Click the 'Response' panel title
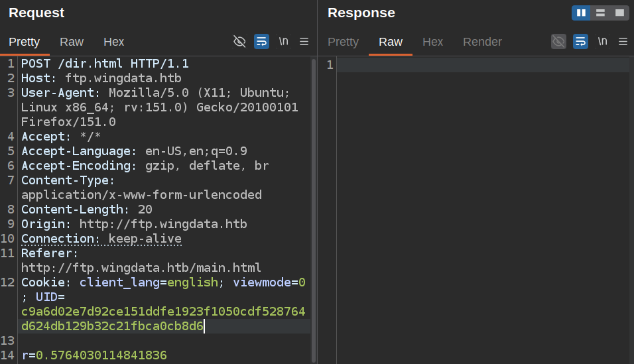The image size is (634, 364). point(361,13)
